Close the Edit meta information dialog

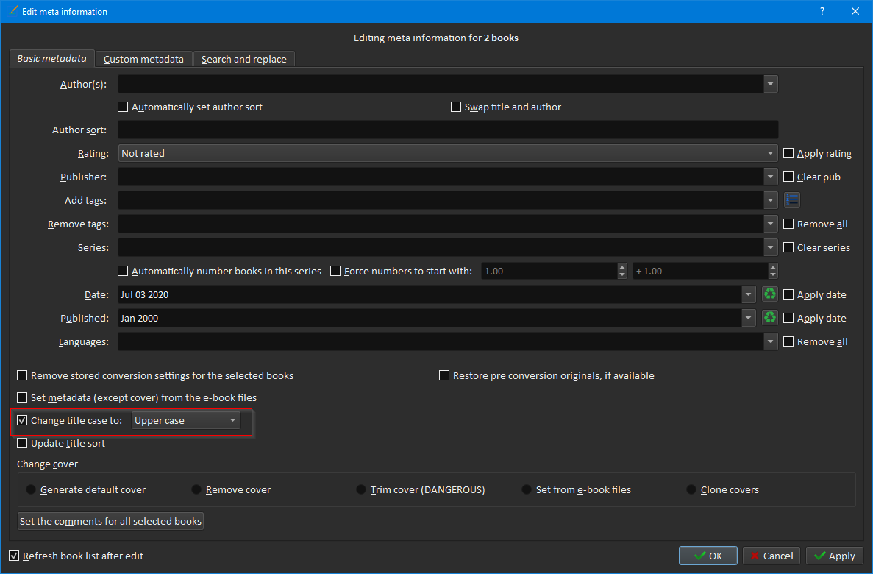(855, 11)
